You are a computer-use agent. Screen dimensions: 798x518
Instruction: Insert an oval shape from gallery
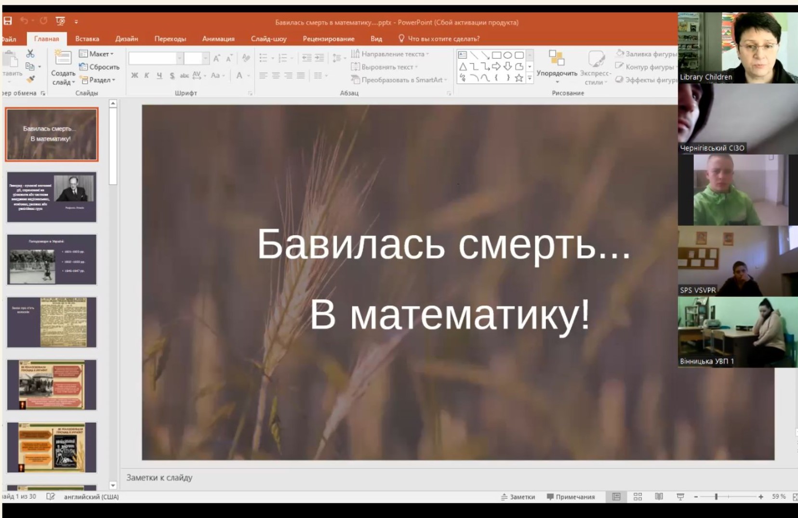click(x=507, y=55)
